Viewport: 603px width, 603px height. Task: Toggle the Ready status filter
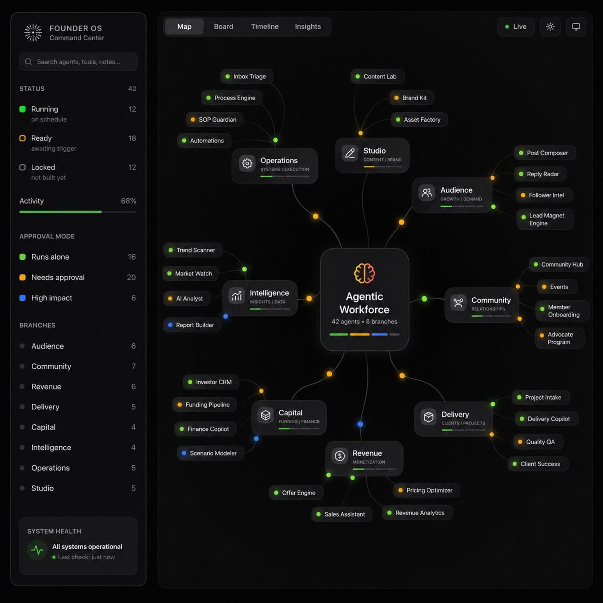tap(78, 143)
